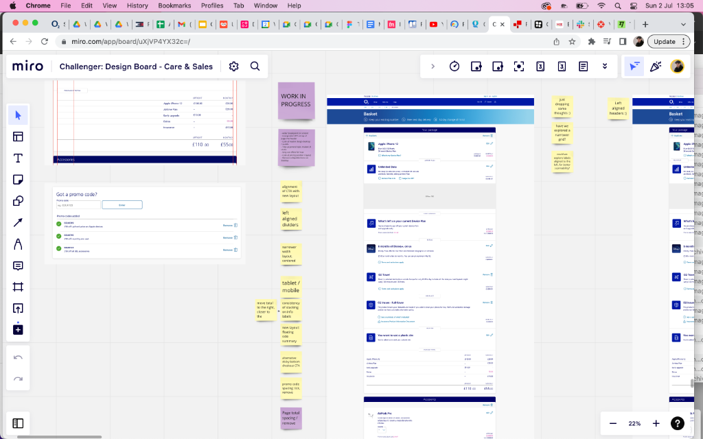Open the reactions party popper icon
This screenshot has width=703, height=439.
(x=656, y=67)
